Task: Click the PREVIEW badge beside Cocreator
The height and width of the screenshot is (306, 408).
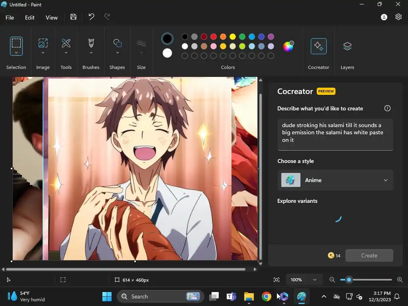Action: [326, 91]
